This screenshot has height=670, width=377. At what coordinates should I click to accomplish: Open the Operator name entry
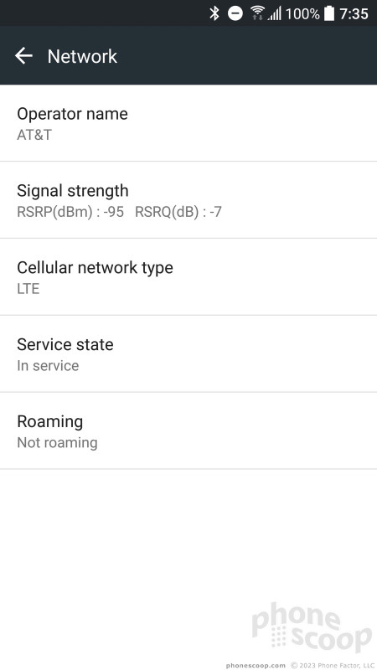point(188,123)
